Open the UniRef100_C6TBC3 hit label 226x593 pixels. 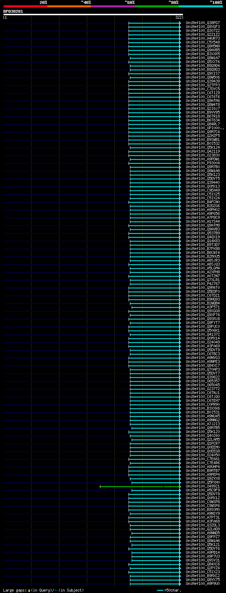(203, 354)
